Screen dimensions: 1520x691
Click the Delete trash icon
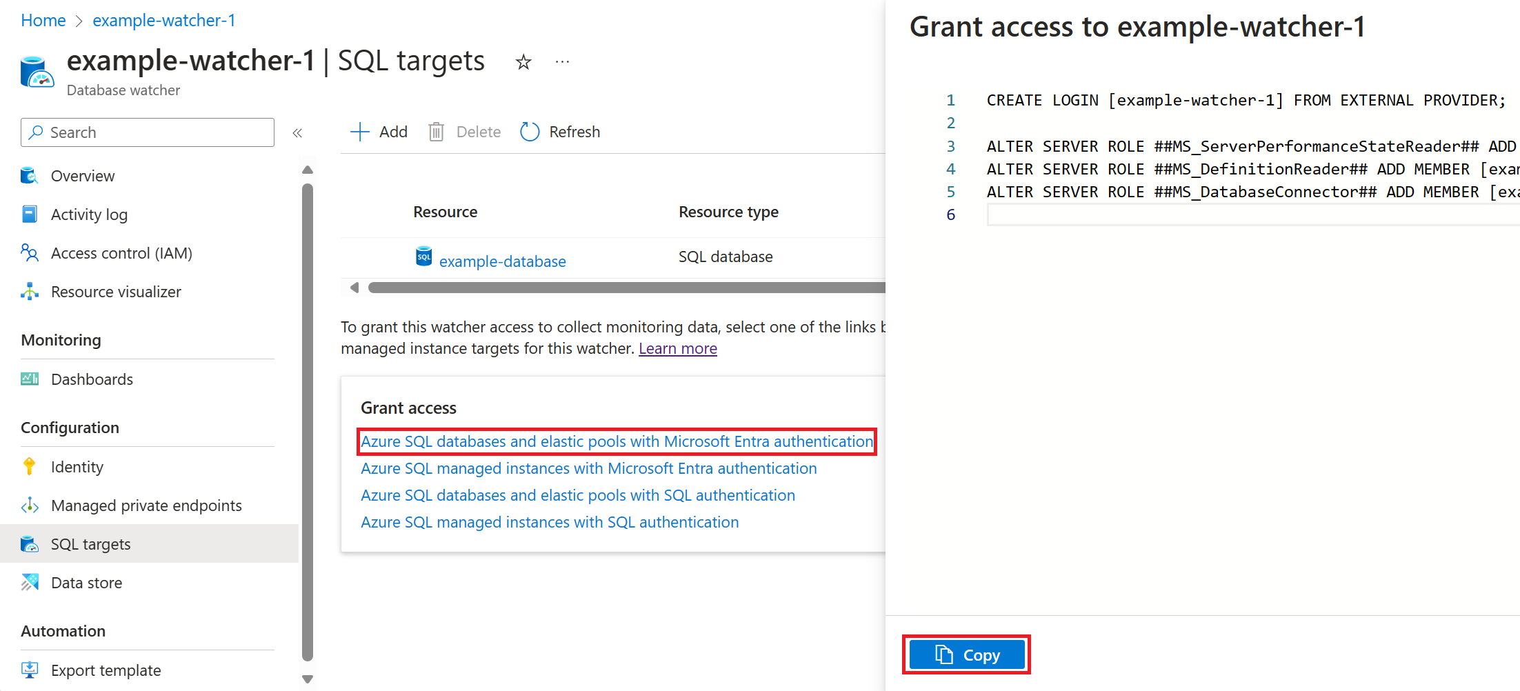pyautogui.click(x=436, y=132)
